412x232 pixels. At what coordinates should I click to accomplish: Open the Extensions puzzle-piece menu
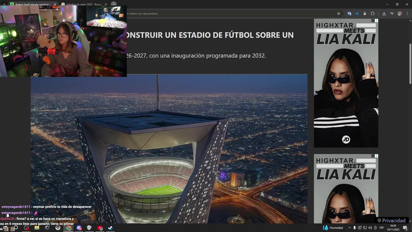(373, 14)
